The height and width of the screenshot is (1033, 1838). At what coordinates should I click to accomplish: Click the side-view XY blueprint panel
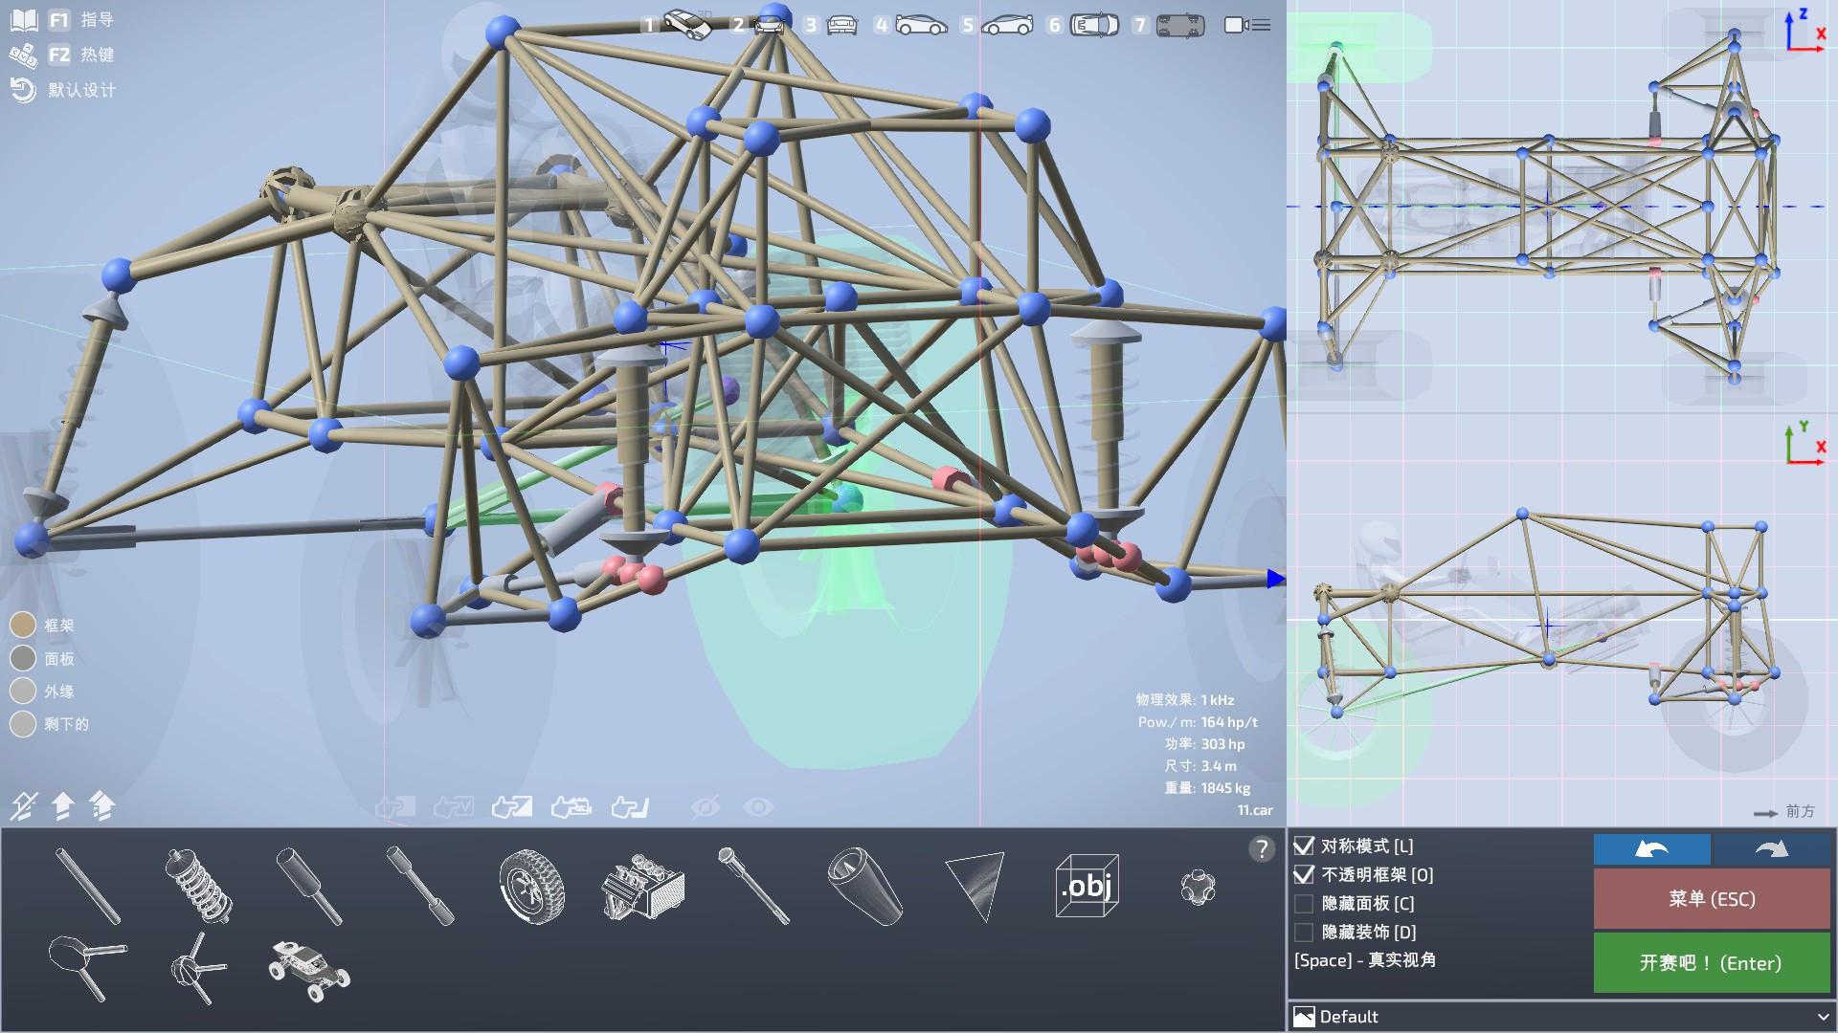1562,620
